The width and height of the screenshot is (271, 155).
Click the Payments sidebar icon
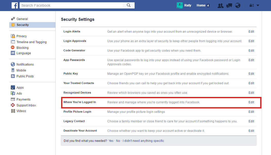tap(13, 99)
